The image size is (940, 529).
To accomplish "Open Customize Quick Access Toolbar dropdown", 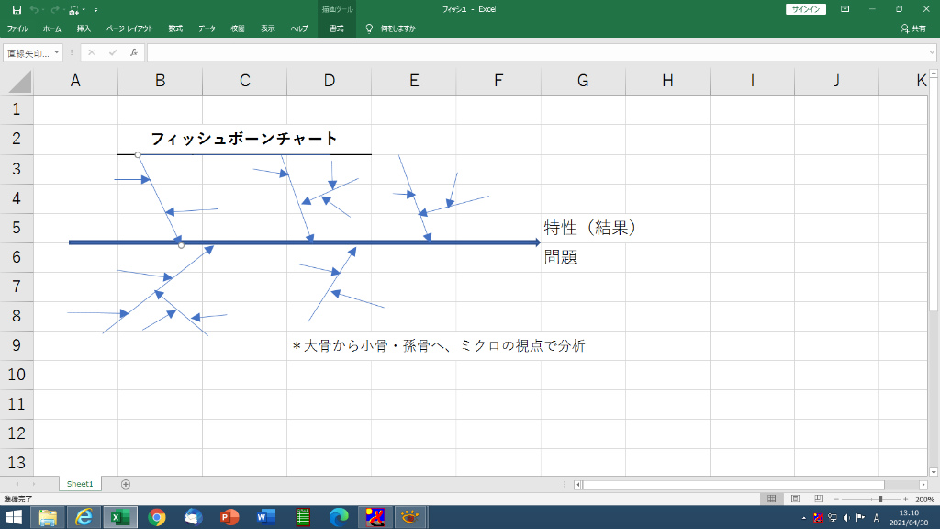I will tap(96, 9).
